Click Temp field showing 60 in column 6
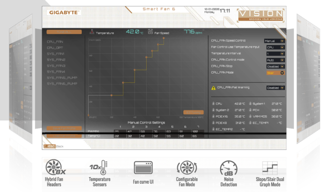Image resolution: width=329 pixels, height=192 pixels. pos(185,136)
